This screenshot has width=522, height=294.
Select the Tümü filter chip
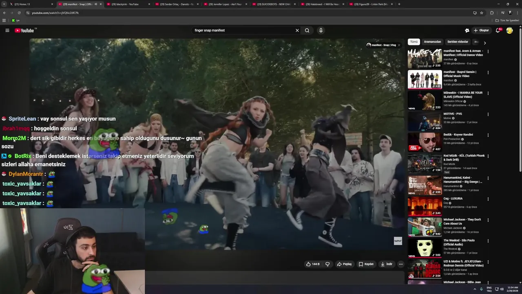414,42
